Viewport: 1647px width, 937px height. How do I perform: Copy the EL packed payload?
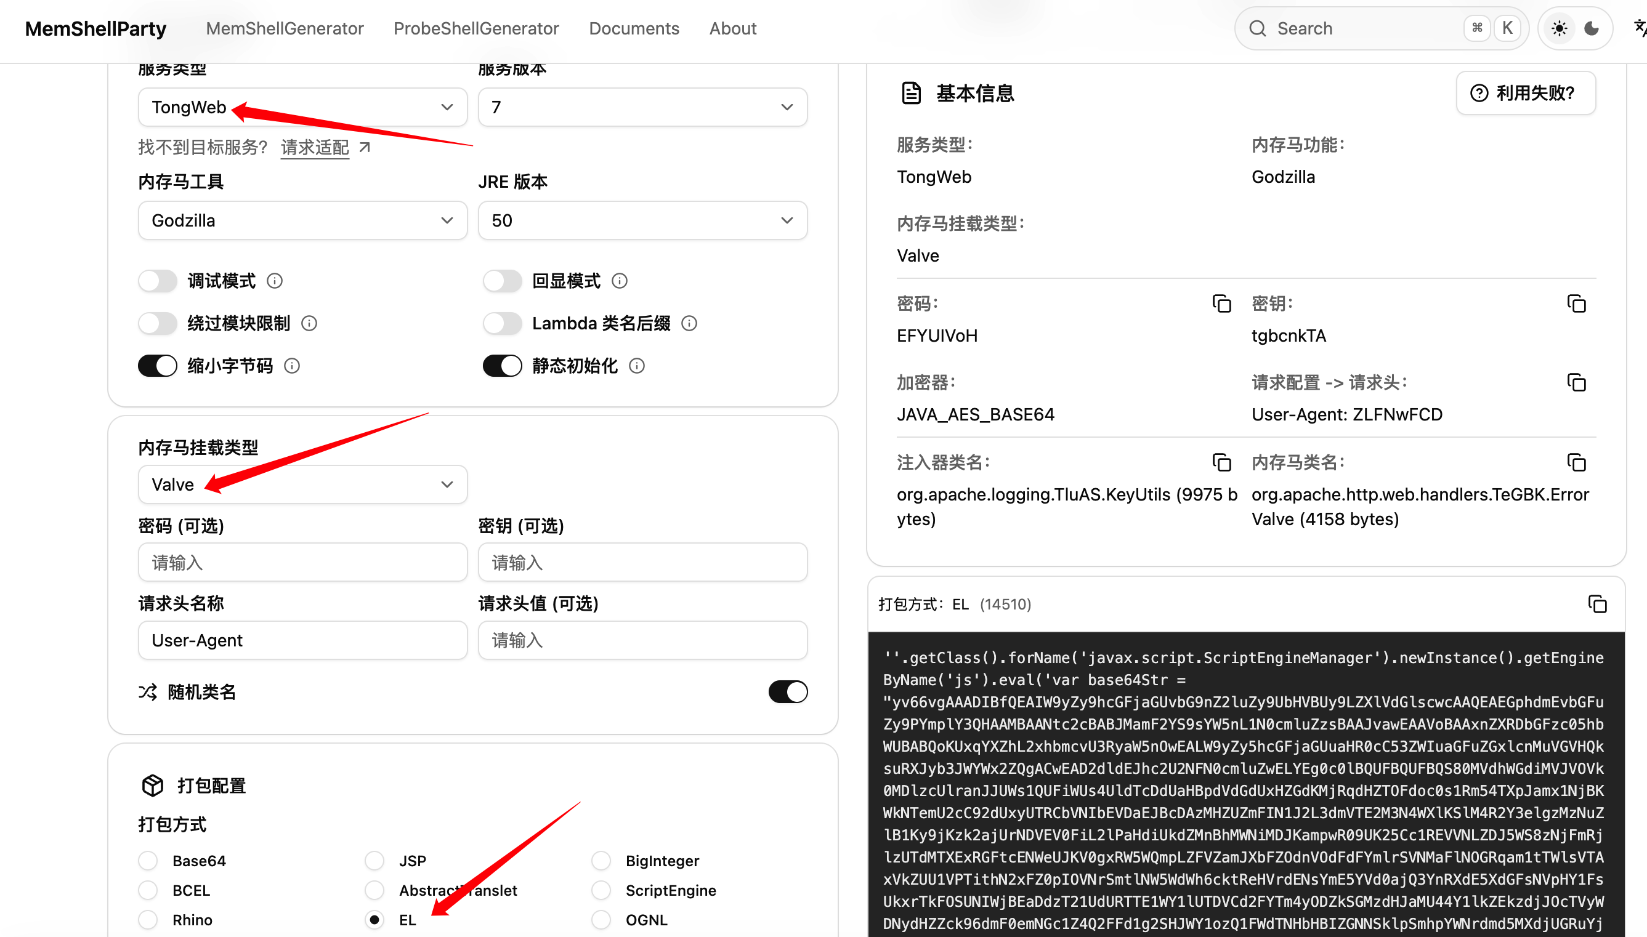(x=1596, y=605)
